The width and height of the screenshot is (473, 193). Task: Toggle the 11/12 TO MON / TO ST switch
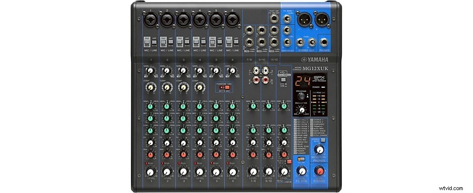(x=289, y=162)
